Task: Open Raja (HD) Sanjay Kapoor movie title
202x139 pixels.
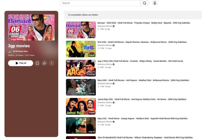Action: tap(143, 119)
